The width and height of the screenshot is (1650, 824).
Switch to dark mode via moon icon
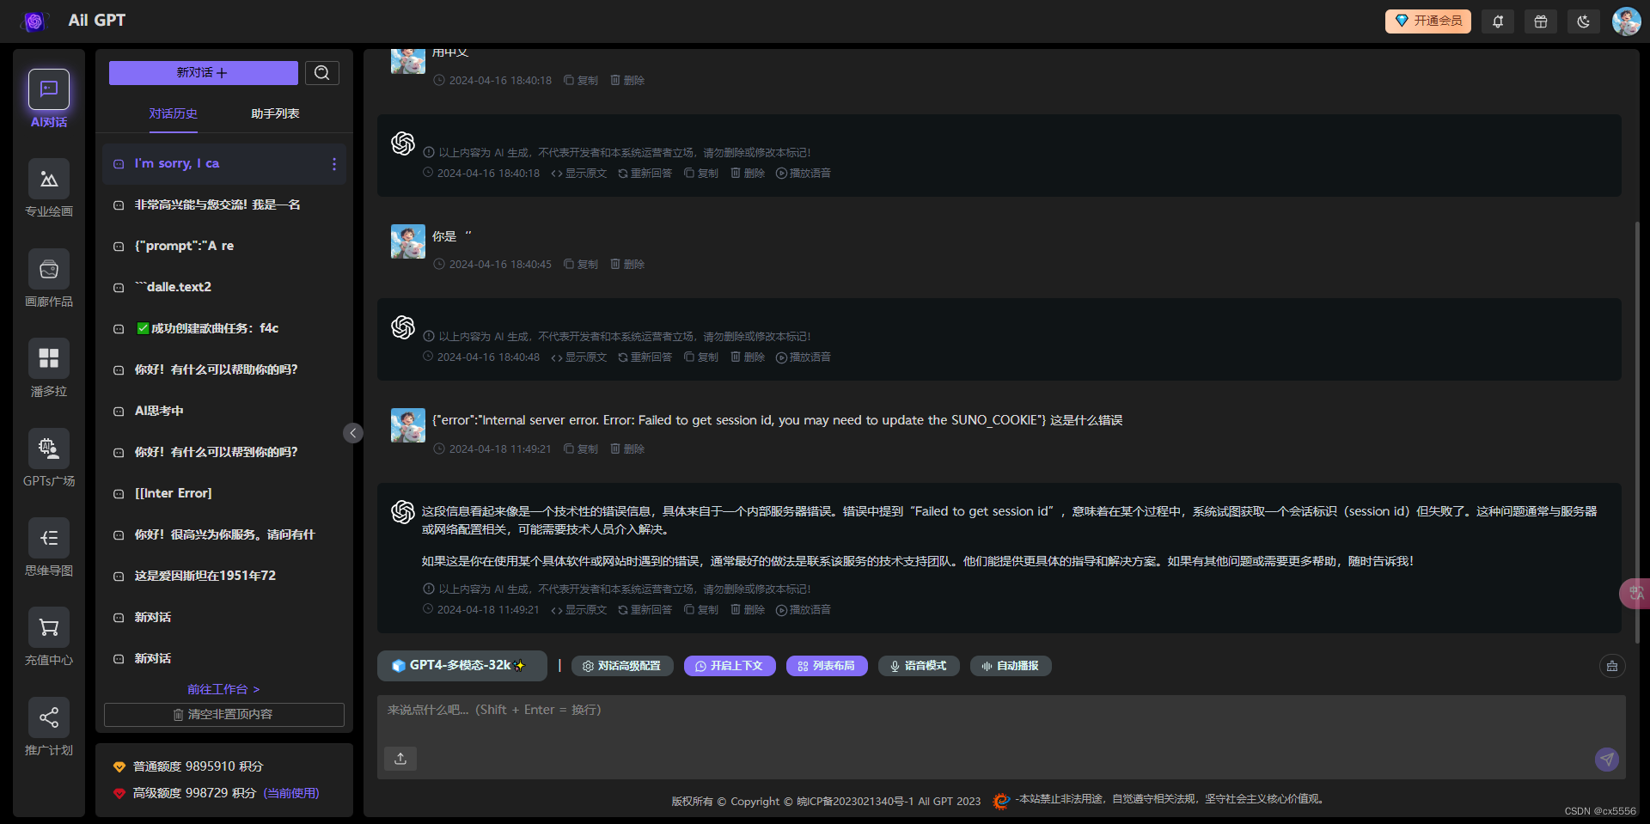(x=1584, y=21)
